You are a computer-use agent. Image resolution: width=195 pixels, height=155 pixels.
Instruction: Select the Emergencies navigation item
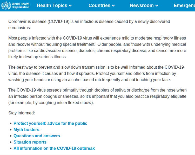(x=184, y=5)
